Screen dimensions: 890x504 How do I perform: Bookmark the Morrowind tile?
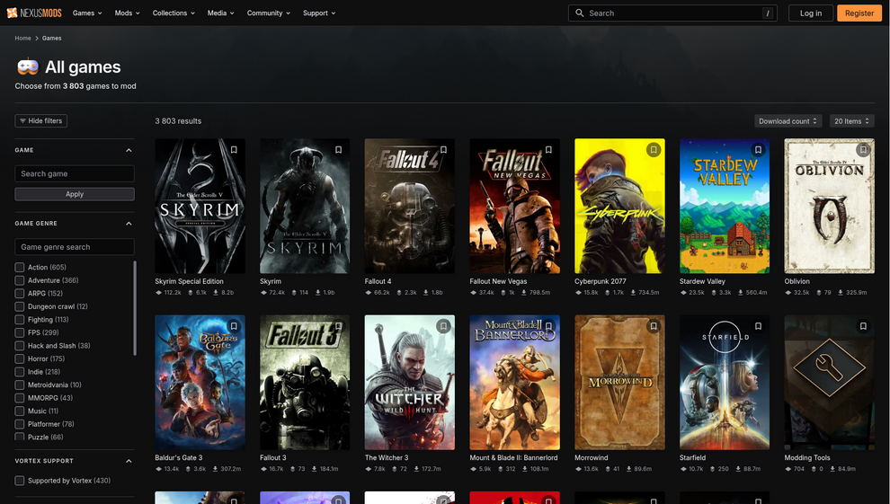click(654, 326)
